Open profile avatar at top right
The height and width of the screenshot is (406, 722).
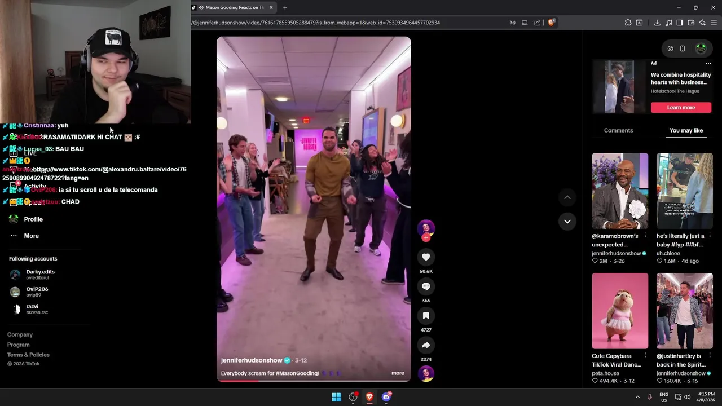pyautogui.click(x=701, y=48)
